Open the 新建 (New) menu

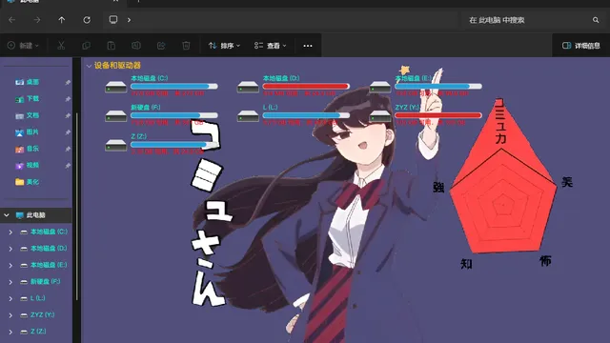23,46
